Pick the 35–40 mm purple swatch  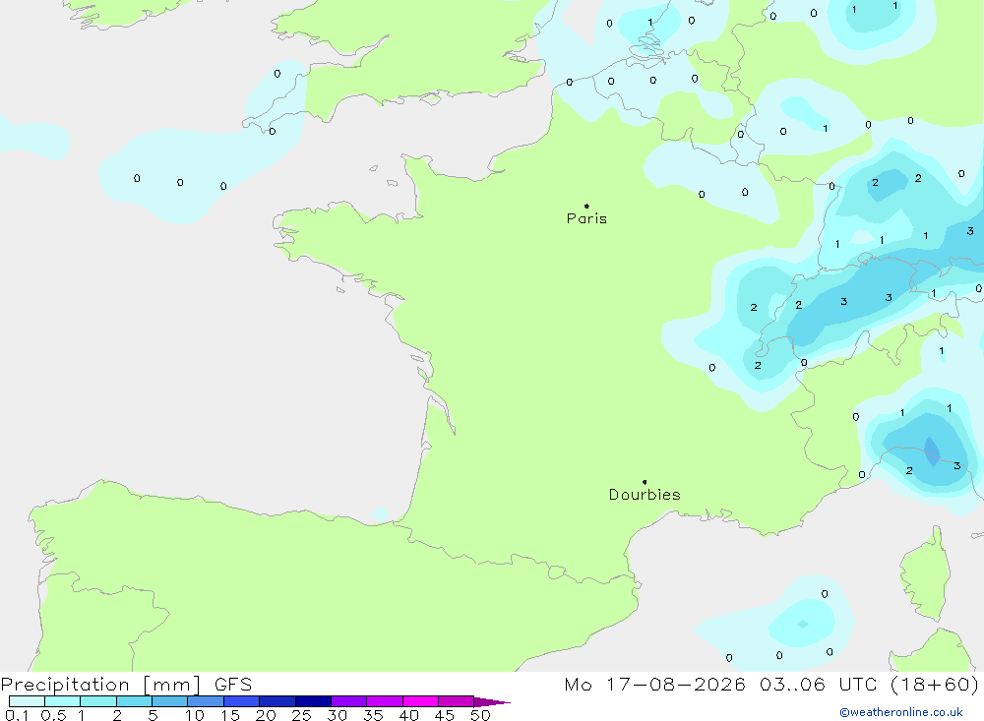coord(385,701)
